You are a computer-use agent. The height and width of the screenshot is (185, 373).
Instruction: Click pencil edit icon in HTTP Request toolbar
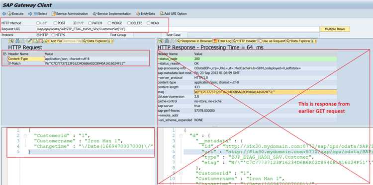30,41
